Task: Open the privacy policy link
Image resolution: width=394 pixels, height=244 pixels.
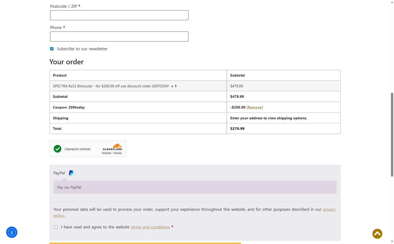Action: click(x=329, y=209)
